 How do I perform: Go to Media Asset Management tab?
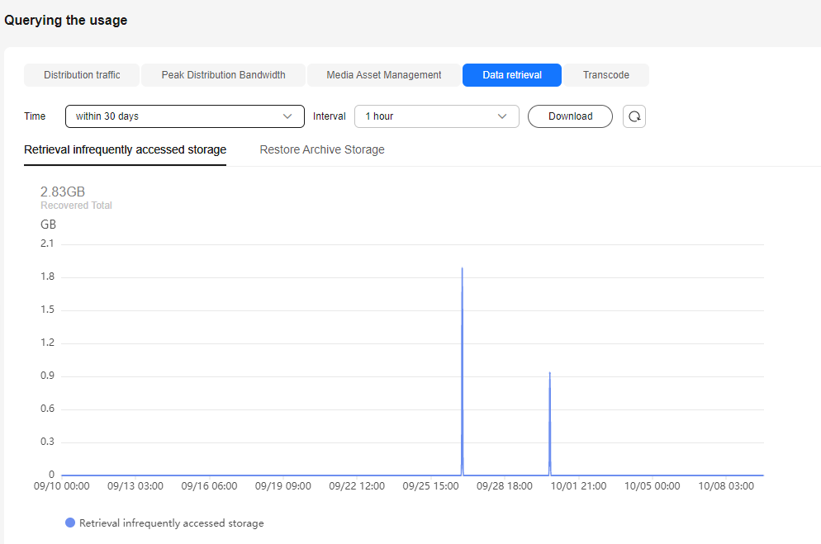click(x=384, y=75)
